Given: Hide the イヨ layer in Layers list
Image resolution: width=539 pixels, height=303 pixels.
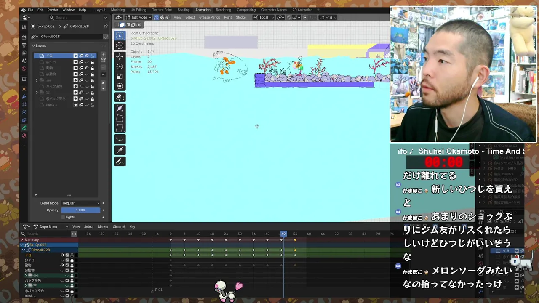Looking at the screenshot, I should pyautogui.click(x=87, y=56).
